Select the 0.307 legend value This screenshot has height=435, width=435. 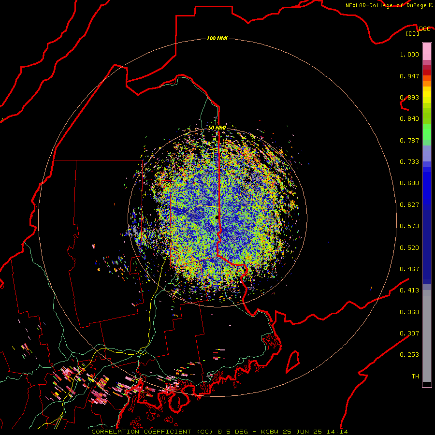409,333
